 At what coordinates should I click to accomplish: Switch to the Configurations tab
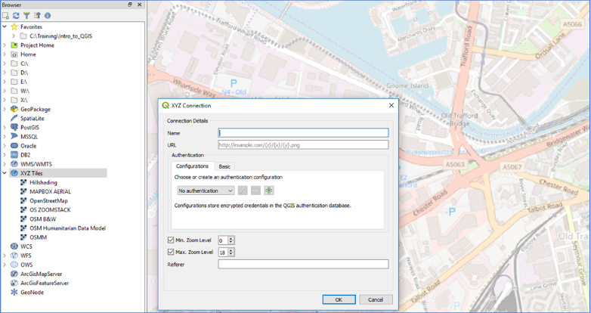click(x=192, y=166)
